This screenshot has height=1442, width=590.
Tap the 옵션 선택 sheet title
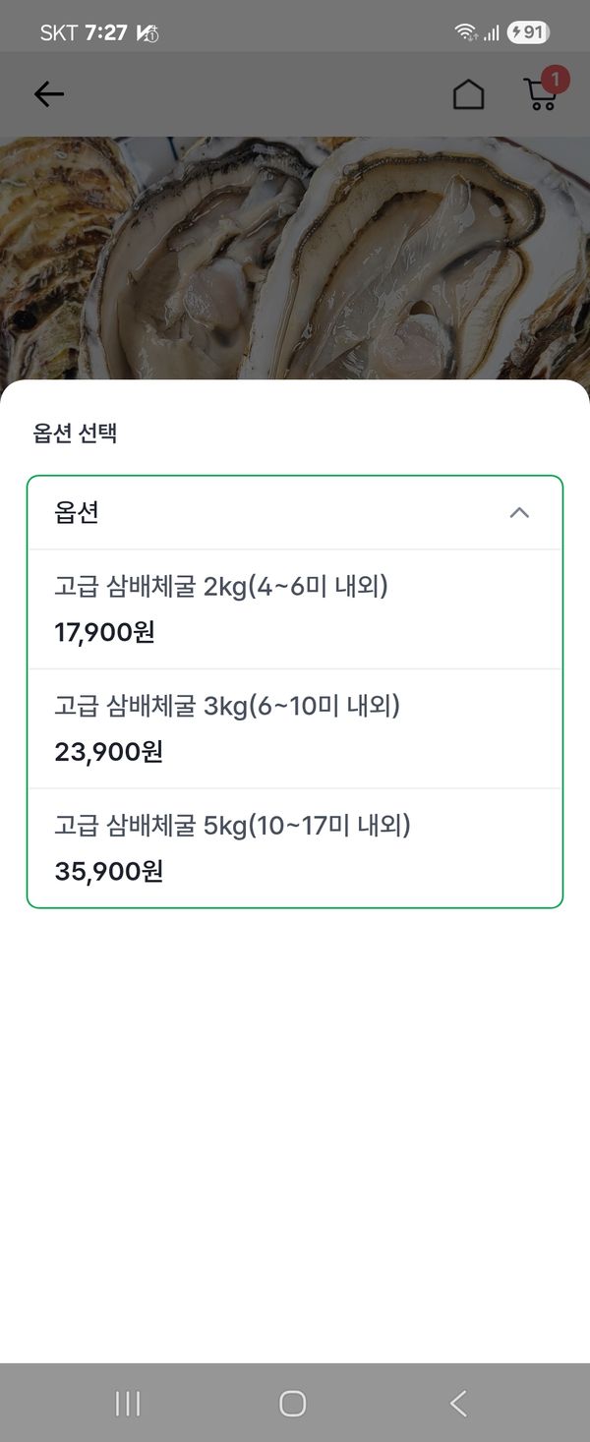pyautogui.click(x=76, y=433)
